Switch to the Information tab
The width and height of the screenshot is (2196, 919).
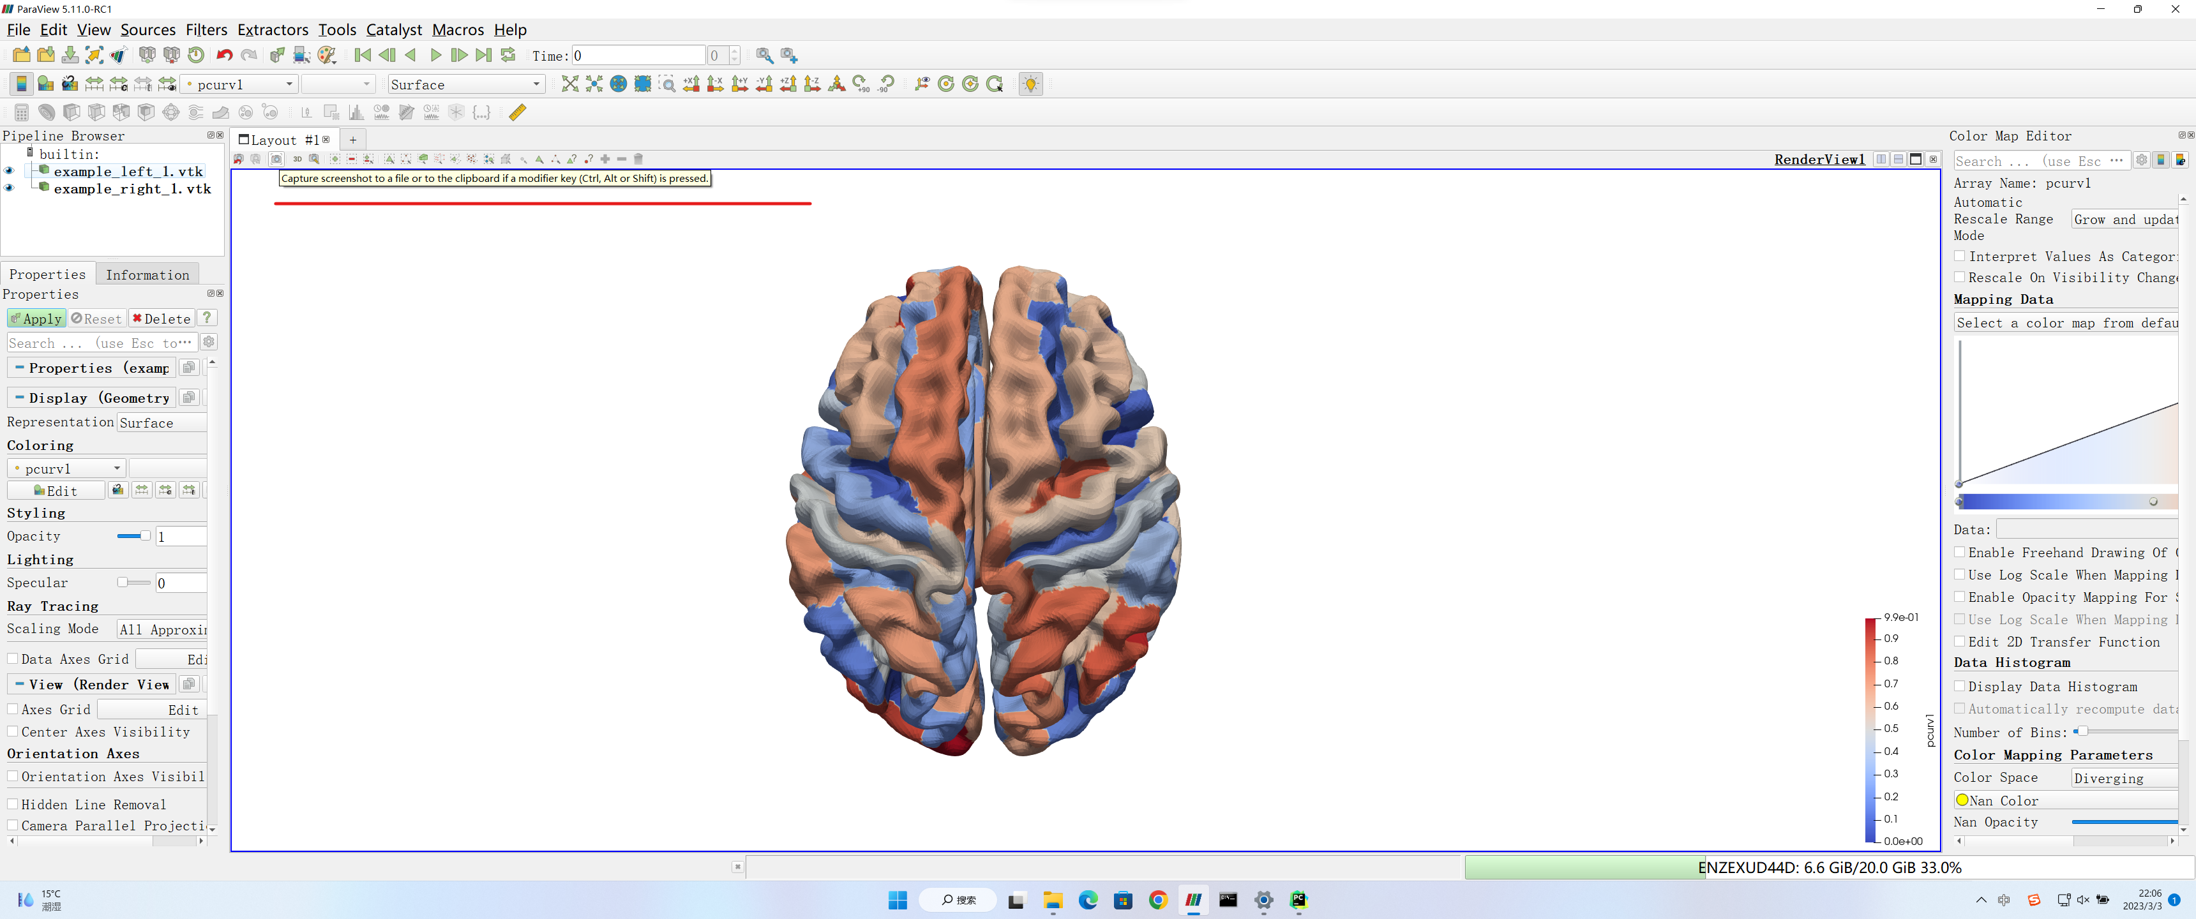tap(147, 274)
